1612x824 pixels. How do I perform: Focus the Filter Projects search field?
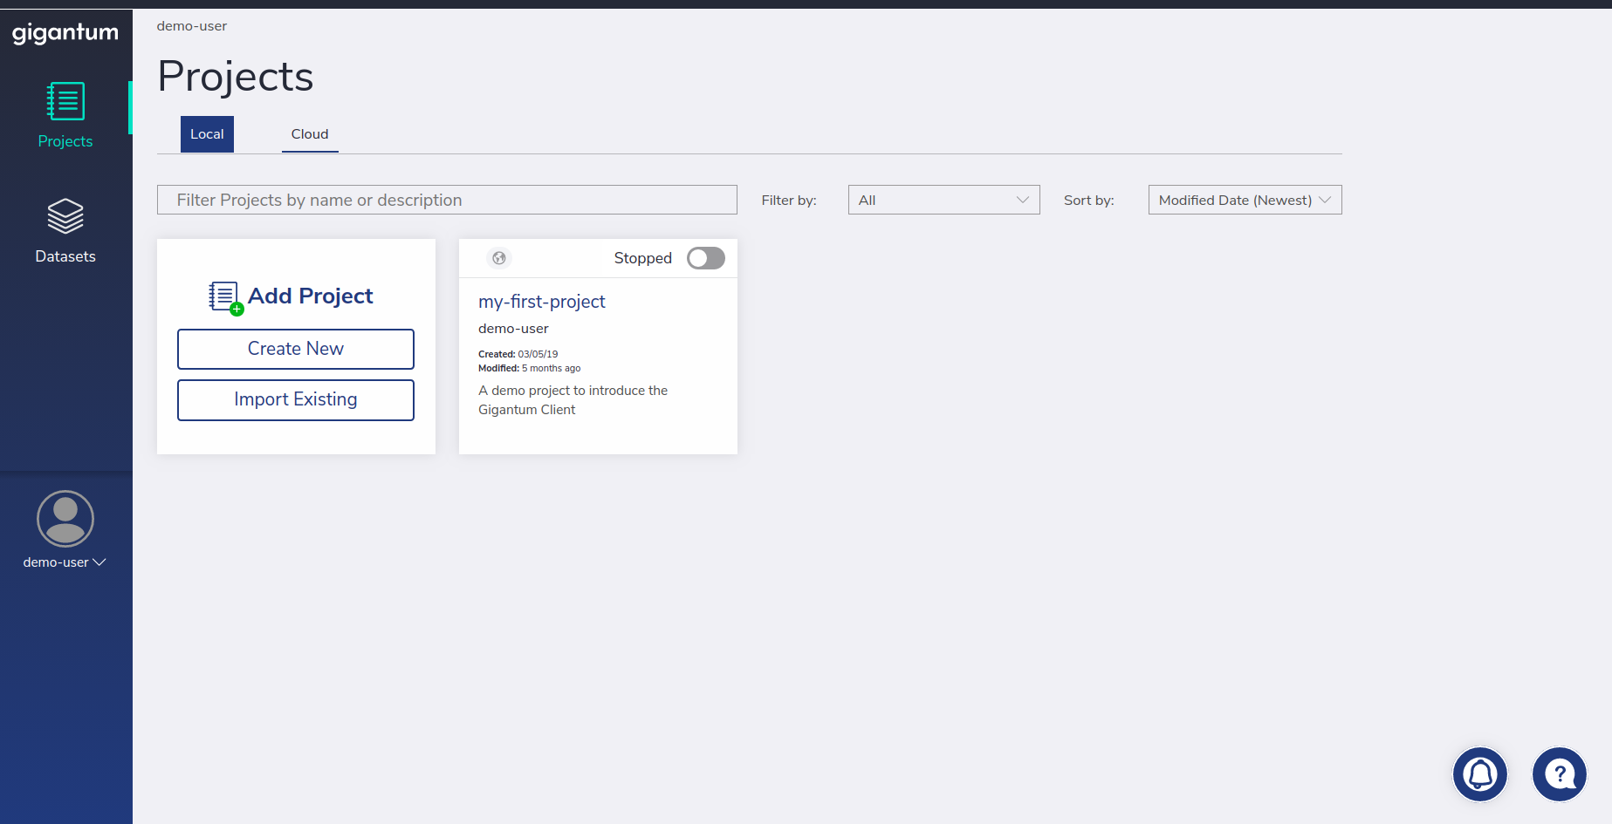(447, 200)
